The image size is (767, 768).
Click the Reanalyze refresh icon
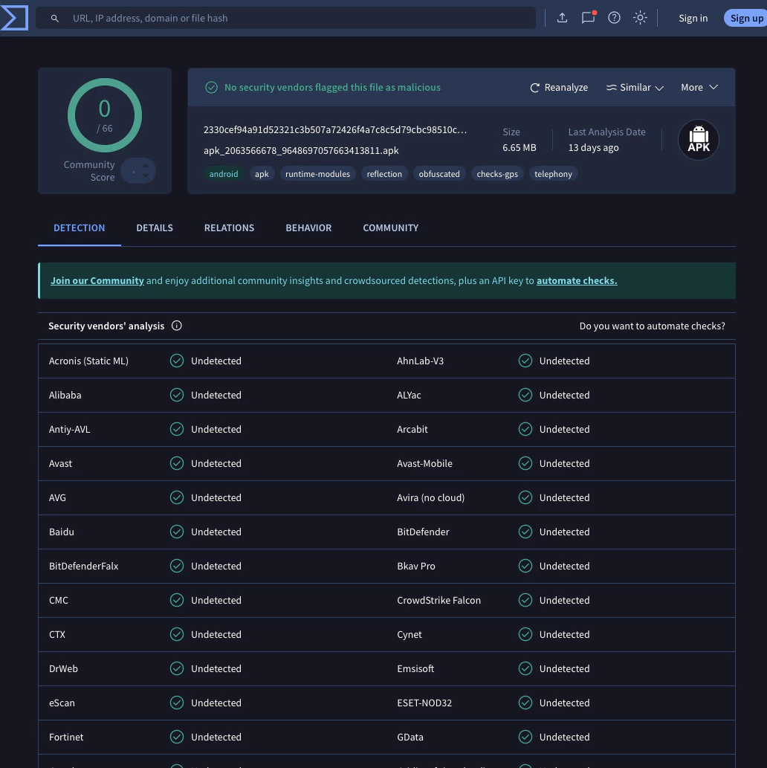coord(535,88)
